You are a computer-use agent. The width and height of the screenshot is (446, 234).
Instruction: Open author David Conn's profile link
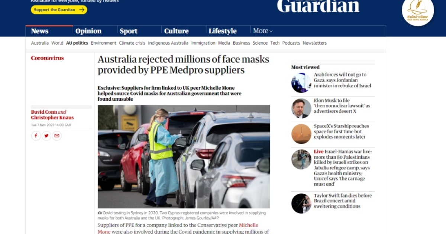click(44, 112)
